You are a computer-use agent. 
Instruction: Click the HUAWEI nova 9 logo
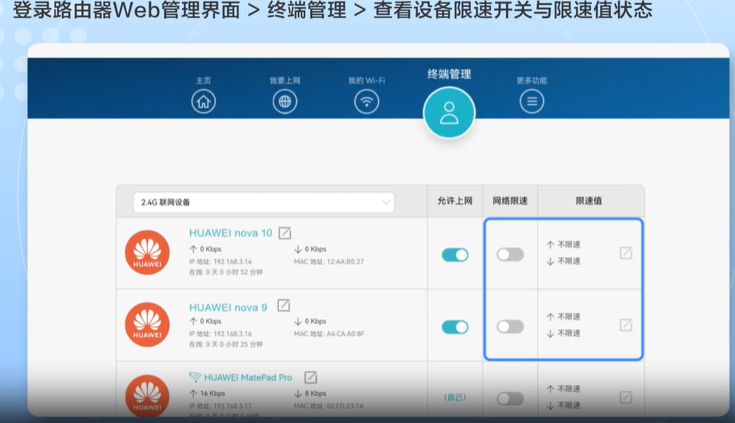147,325
